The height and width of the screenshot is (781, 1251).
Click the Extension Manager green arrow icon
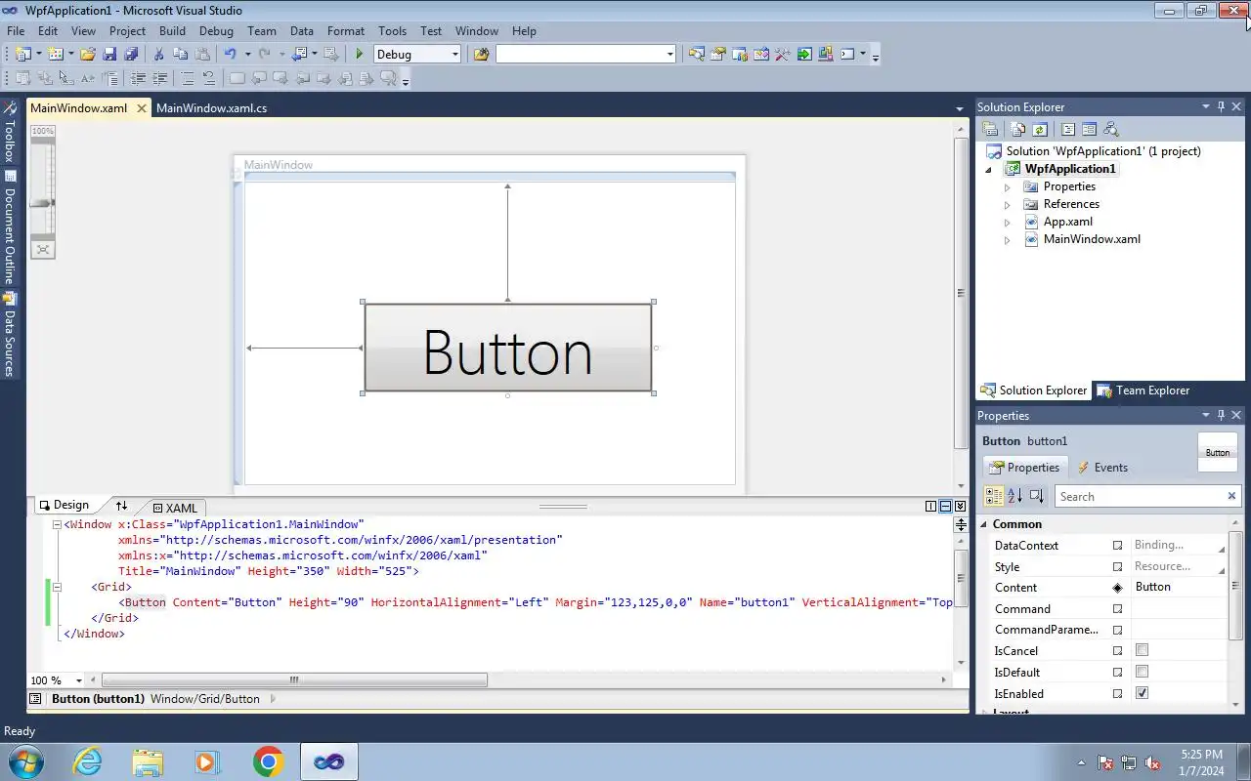pyautogui.click(x=804, y=55)
